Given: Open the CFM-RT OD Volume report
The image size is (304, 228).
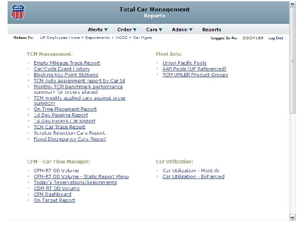Looking at the screenshot, I should pos(56,171).
